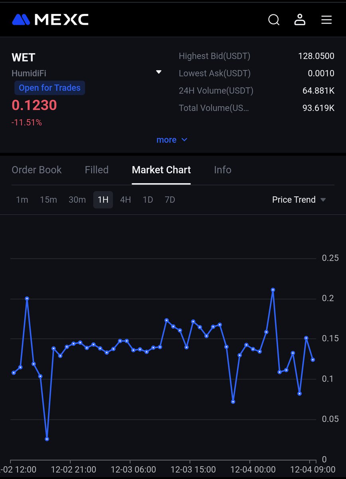Click the 0.05 y-axis label
Screen dimensions: 346x479
pyautogui.click(x=330, y=419)
